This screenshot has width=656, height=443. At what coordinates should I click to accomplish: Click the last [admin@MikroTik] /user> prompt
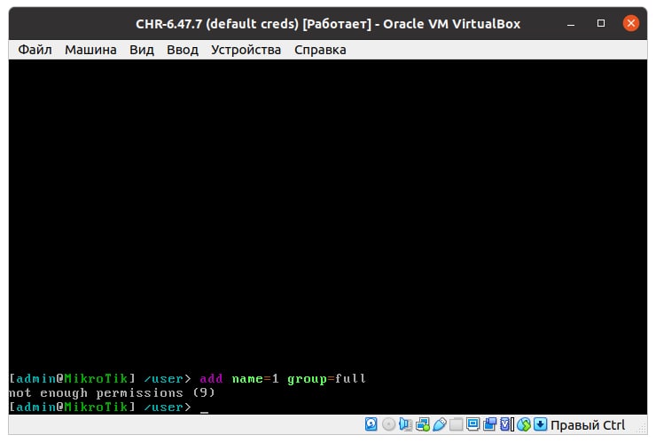click(100, 407)
